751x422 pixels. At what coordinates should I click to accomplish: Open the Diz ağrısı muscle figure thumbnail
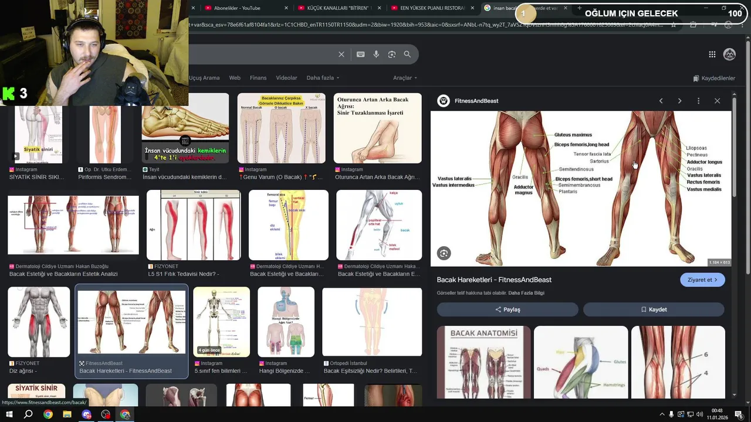click(39, 322)
